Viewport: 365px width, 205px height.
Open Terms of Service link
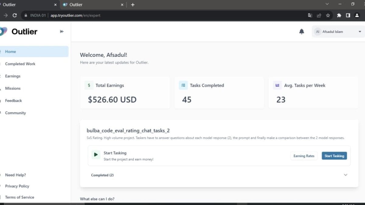[19, 197]
